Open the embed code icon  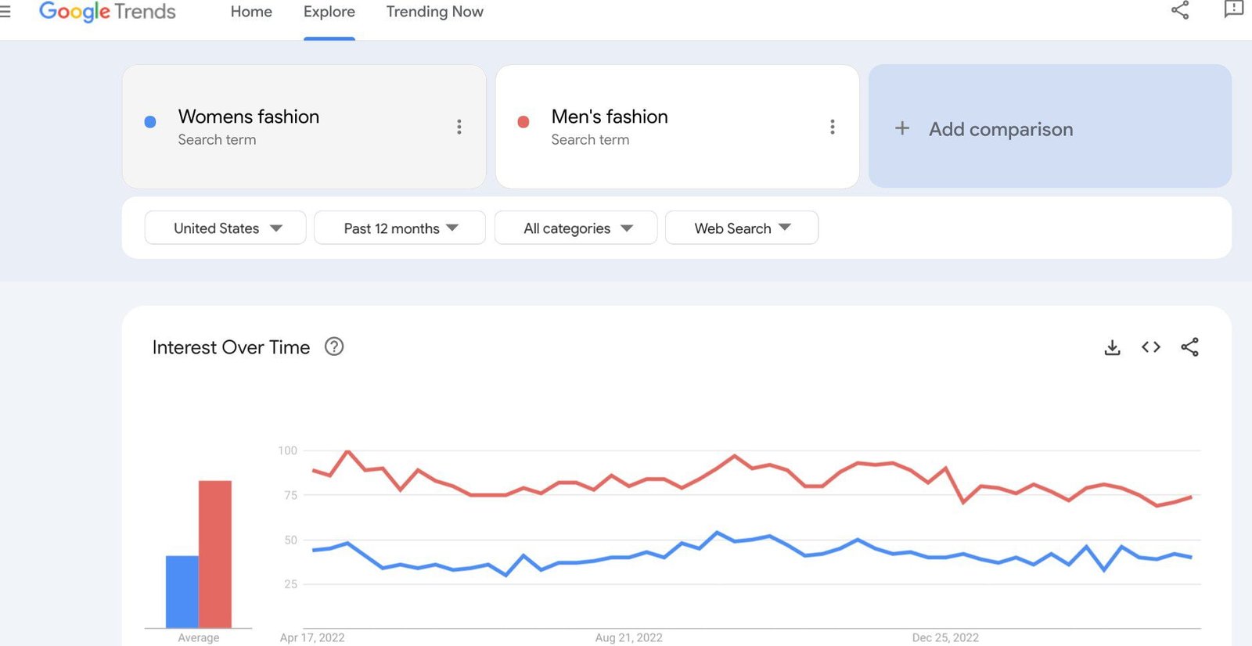(x=1151, y=347)
